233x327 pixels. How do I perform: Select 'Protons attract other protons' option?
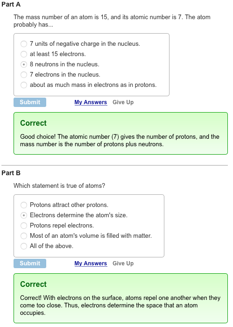tap(24, 205)
